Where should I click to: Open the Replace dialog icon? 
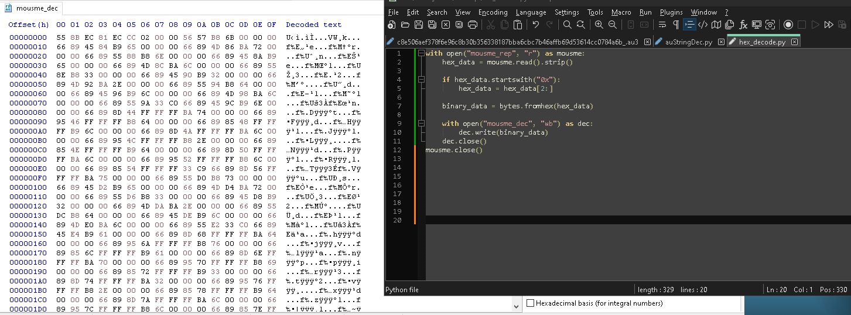(580, 25)
